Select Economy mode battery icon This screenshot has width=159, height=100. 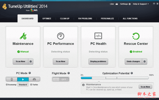point(12,79)
